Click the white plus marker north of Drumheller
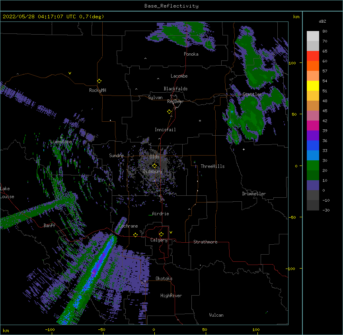 pyautogui.click(x=244, y=149)
